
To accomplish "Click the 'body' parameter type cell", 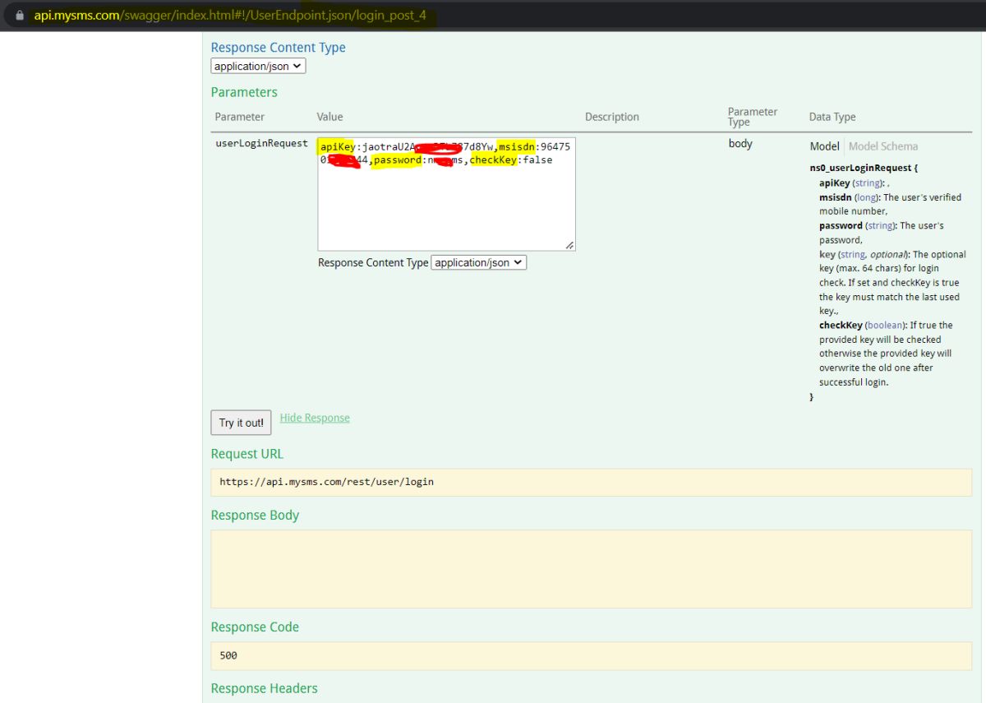I will pos(740,143).
